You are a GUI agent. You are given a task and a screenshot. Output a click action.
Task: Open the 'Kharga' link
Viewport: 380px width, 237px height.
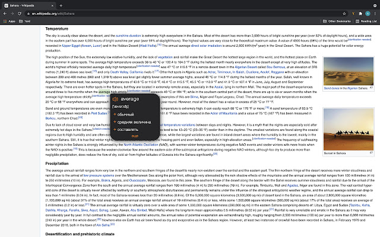click(62, 210)
